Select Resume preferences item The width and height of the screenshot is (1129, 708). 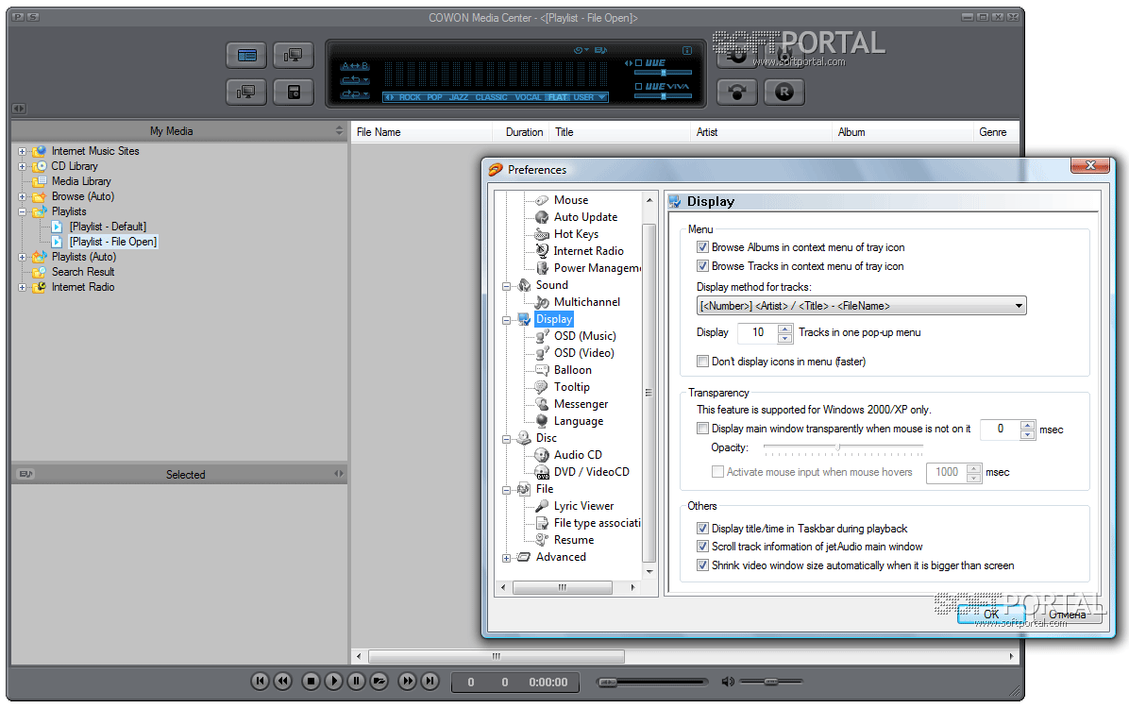click(x=574, y=540)
